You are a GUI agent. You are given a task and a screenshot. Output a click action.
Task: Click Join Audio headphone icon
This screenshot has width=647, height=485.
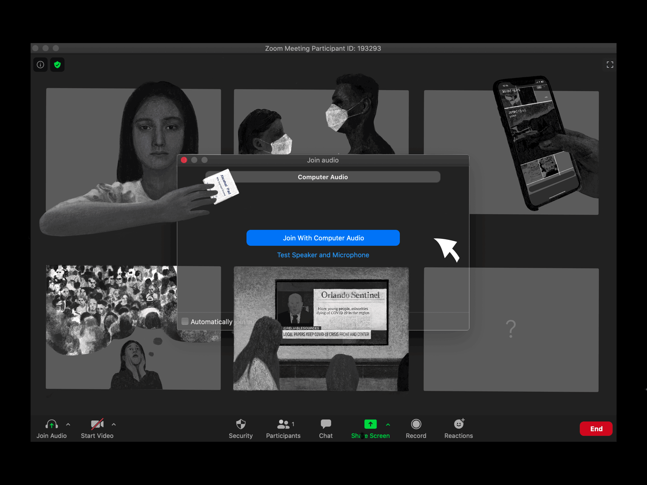click(51, 424)
